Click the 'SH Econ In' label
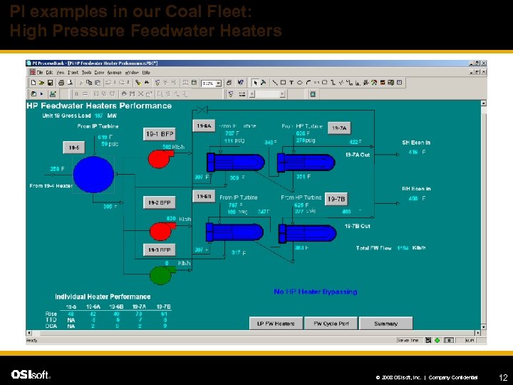 pos(416,143)
